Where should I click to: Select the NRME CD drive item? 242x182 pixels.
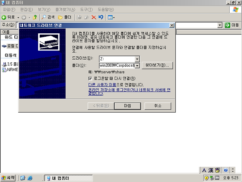point(10,70)
